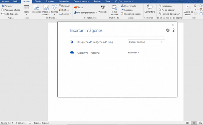This screenshot has width=203, height=125.
Task: Insert a Hipervínculo
Action: click(x=128, y=6)
